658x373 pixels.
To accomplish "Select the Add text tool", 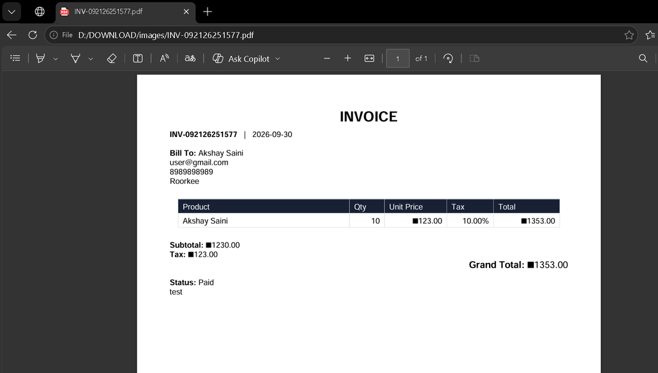I will click(x=138, y=59).
